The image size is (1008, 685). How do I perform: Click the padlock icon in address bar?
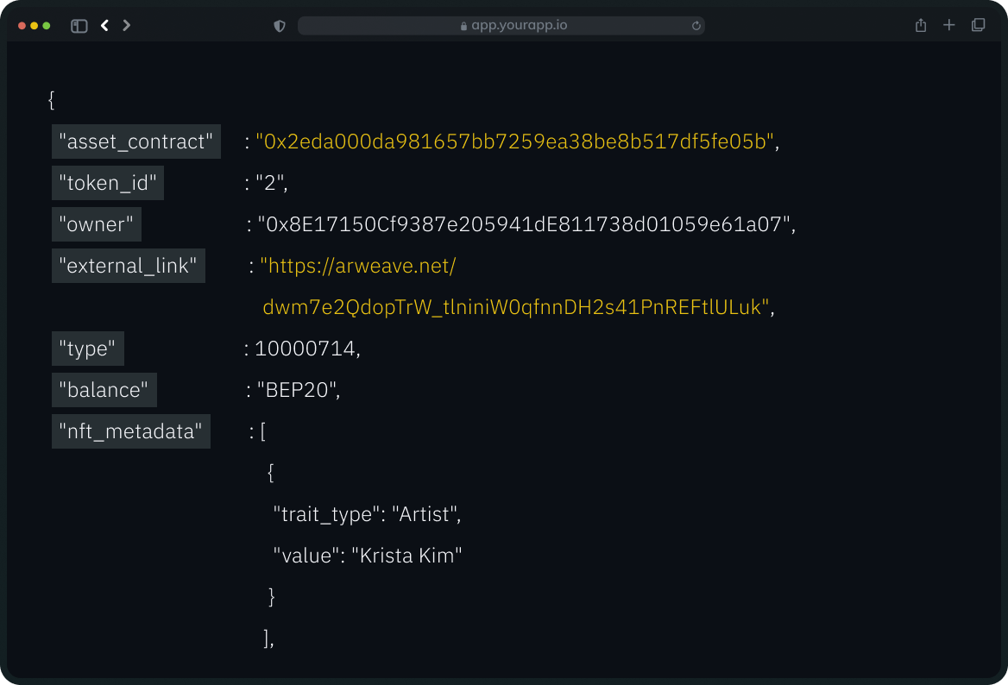tap(463, 26)
